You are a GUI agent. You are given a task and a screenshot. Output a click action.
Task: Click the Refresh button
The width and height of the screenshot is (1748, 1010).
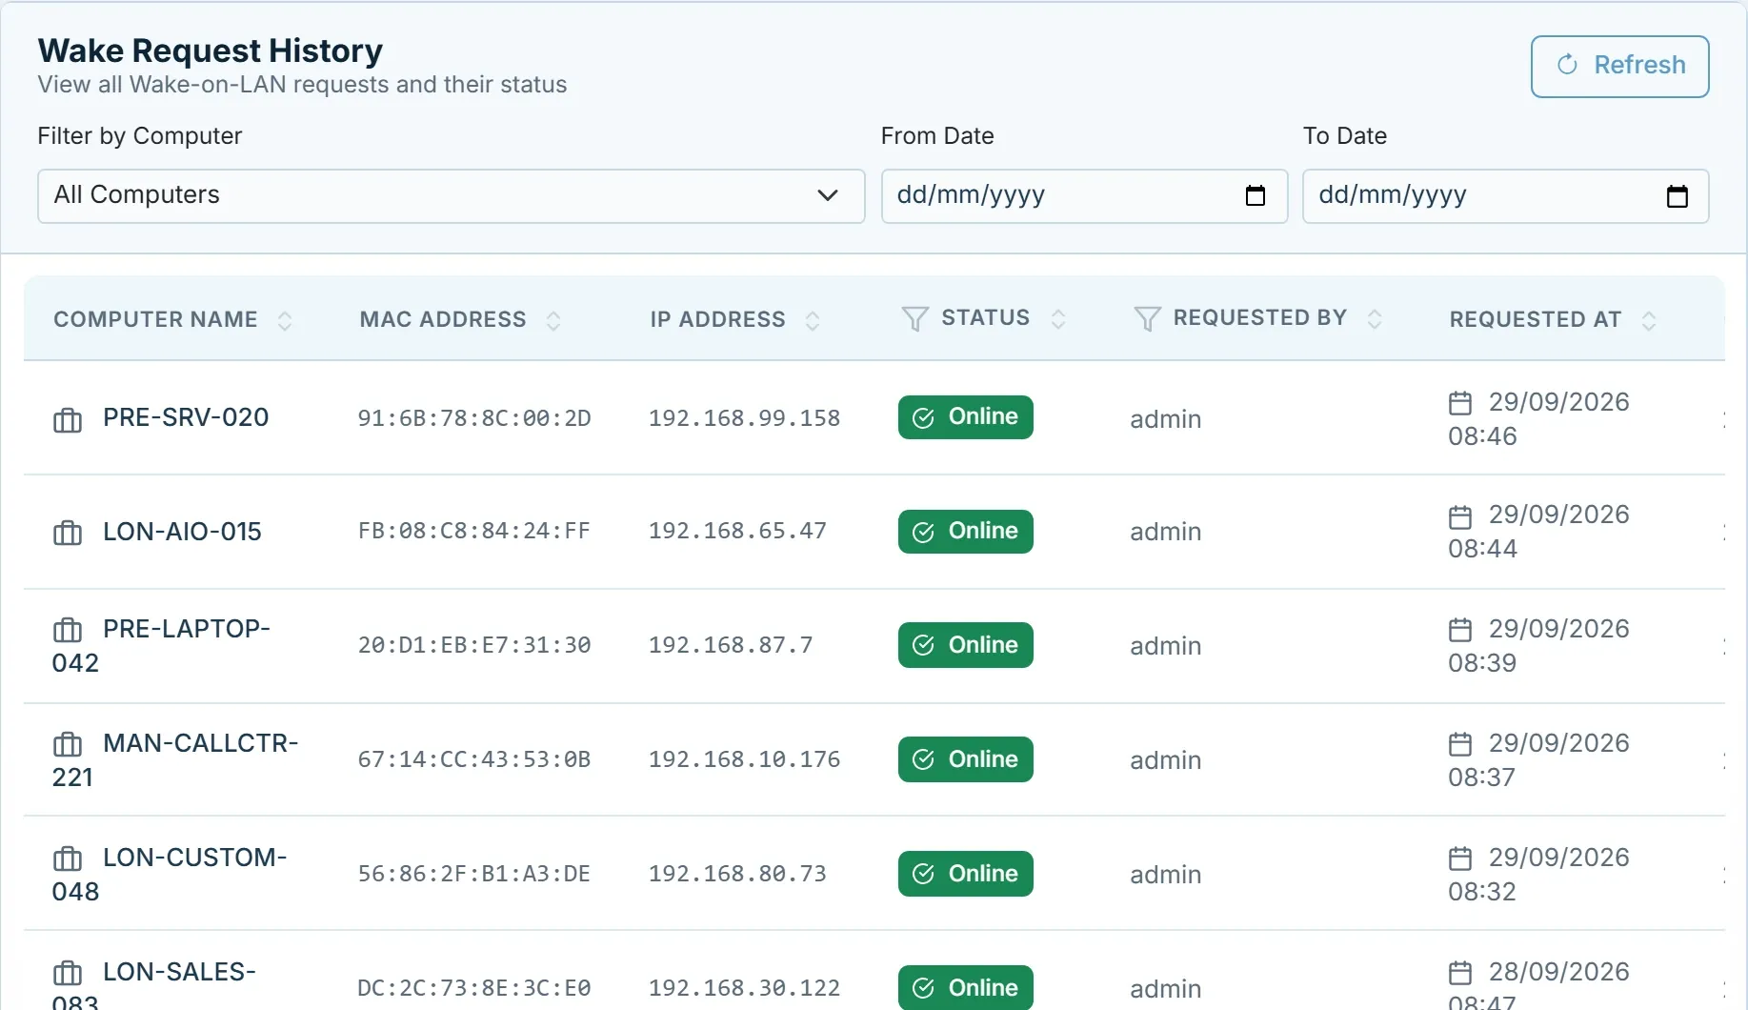[x=1619, y=66]
